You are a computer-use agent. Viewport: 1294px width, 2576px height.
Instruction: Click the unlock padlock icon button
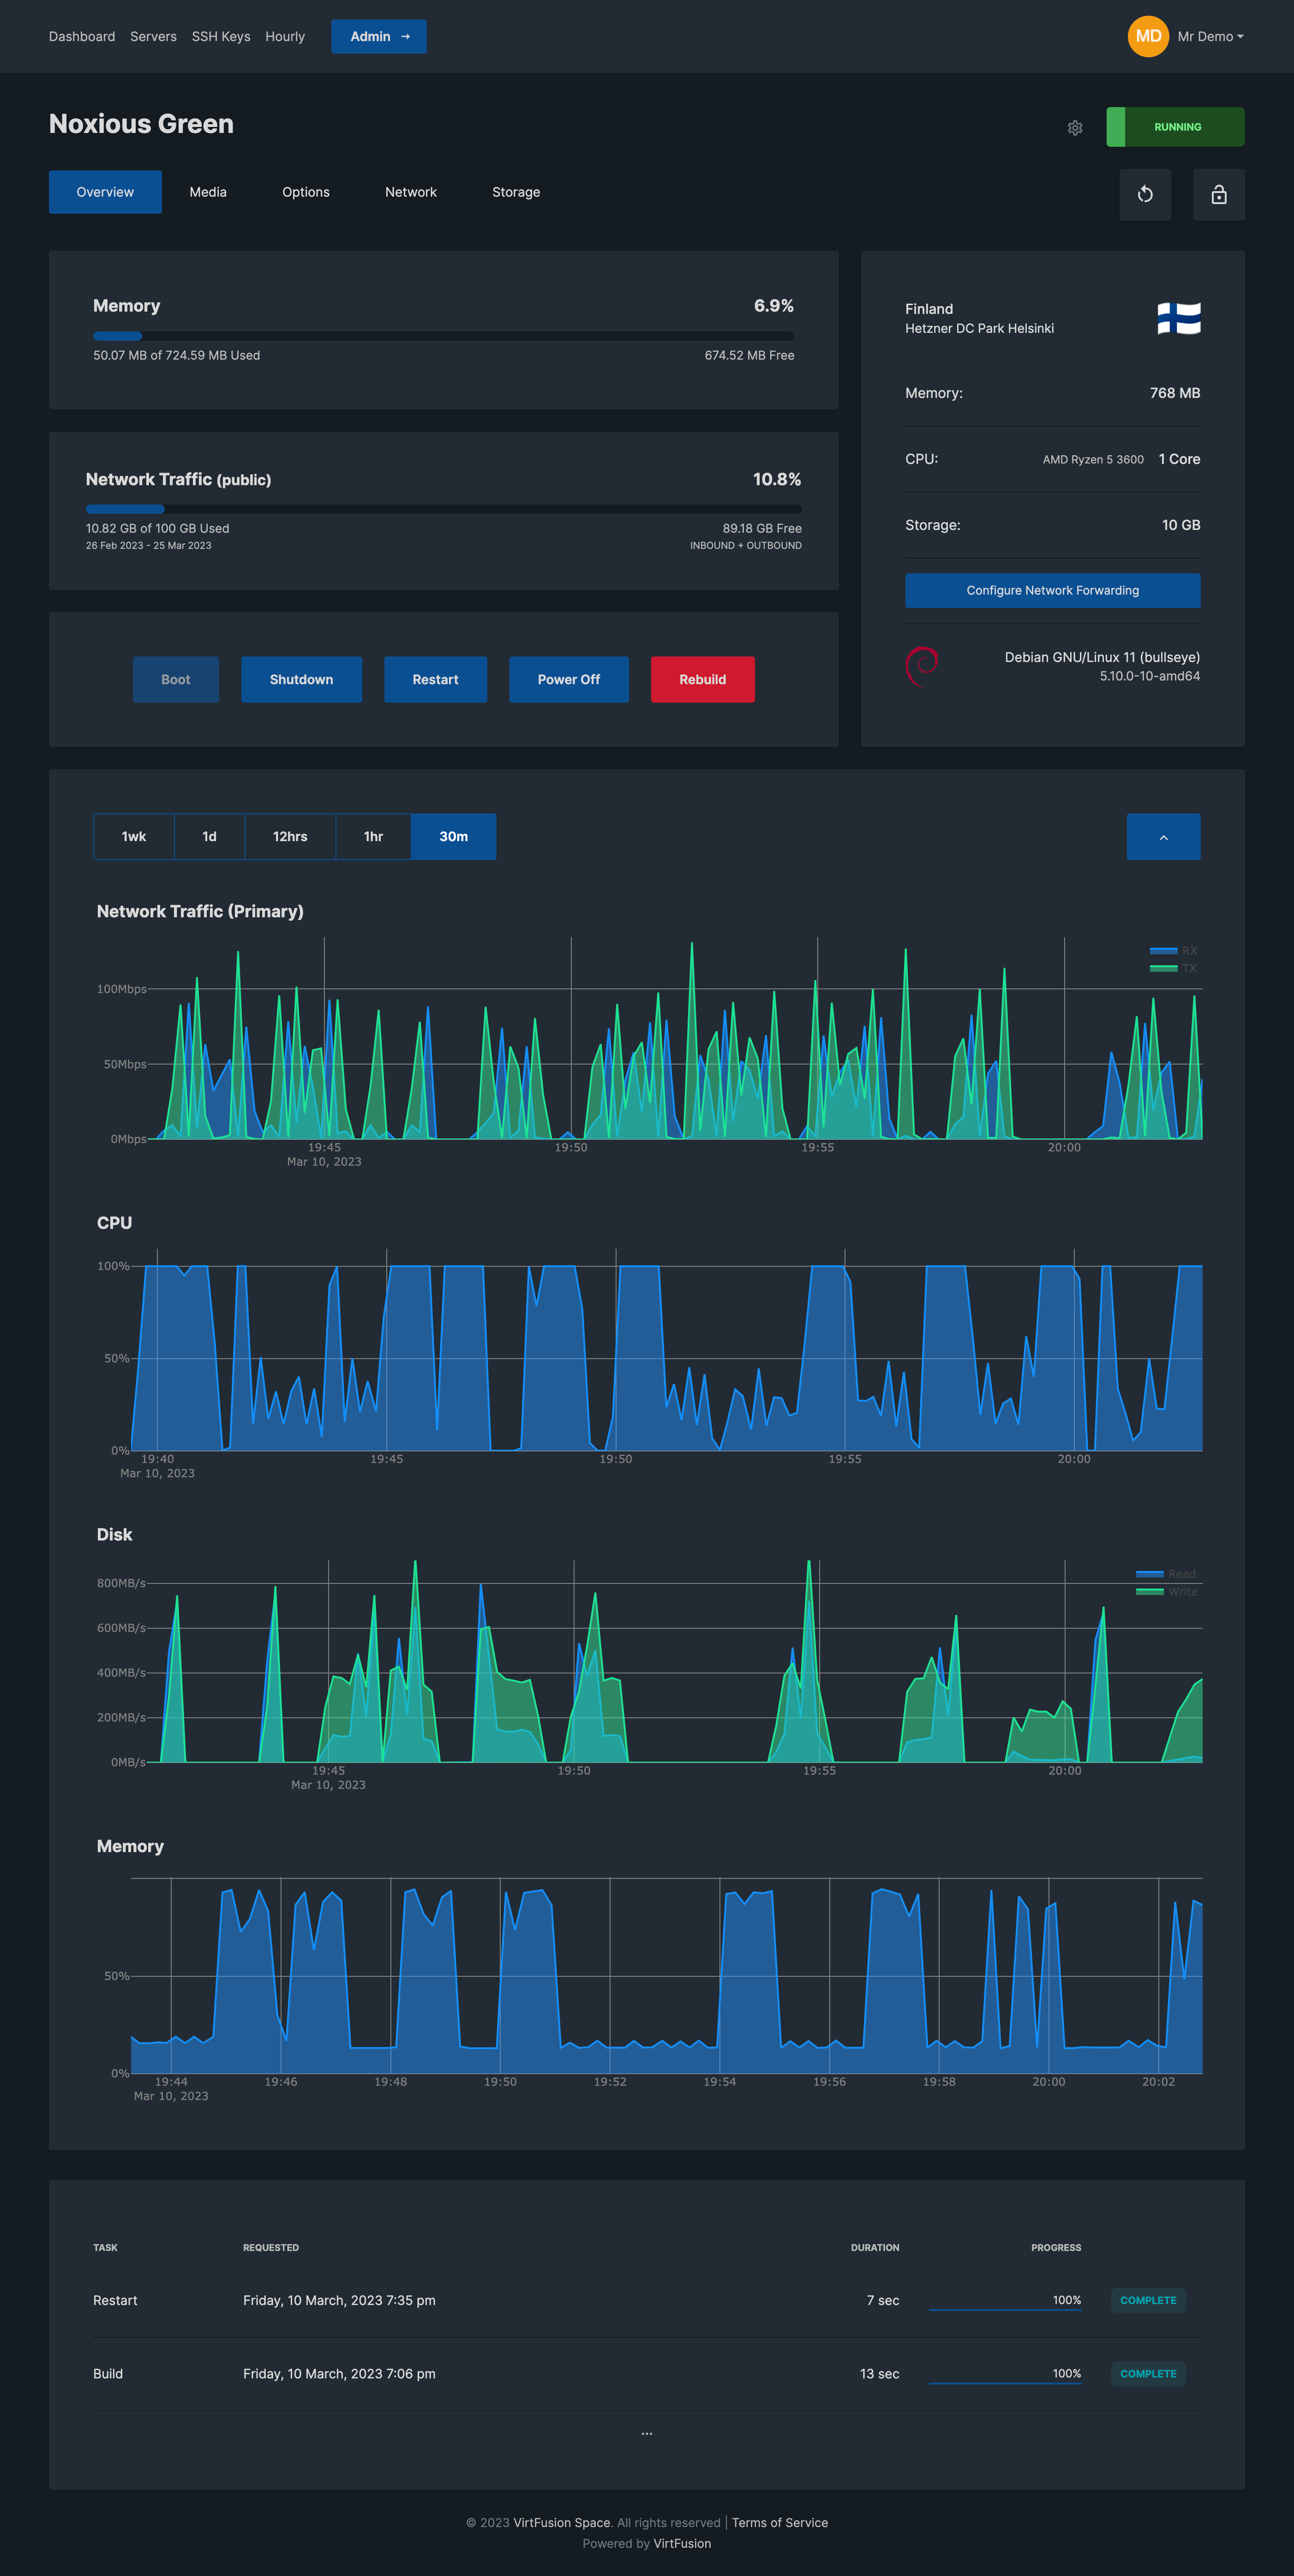[1218, 194]
